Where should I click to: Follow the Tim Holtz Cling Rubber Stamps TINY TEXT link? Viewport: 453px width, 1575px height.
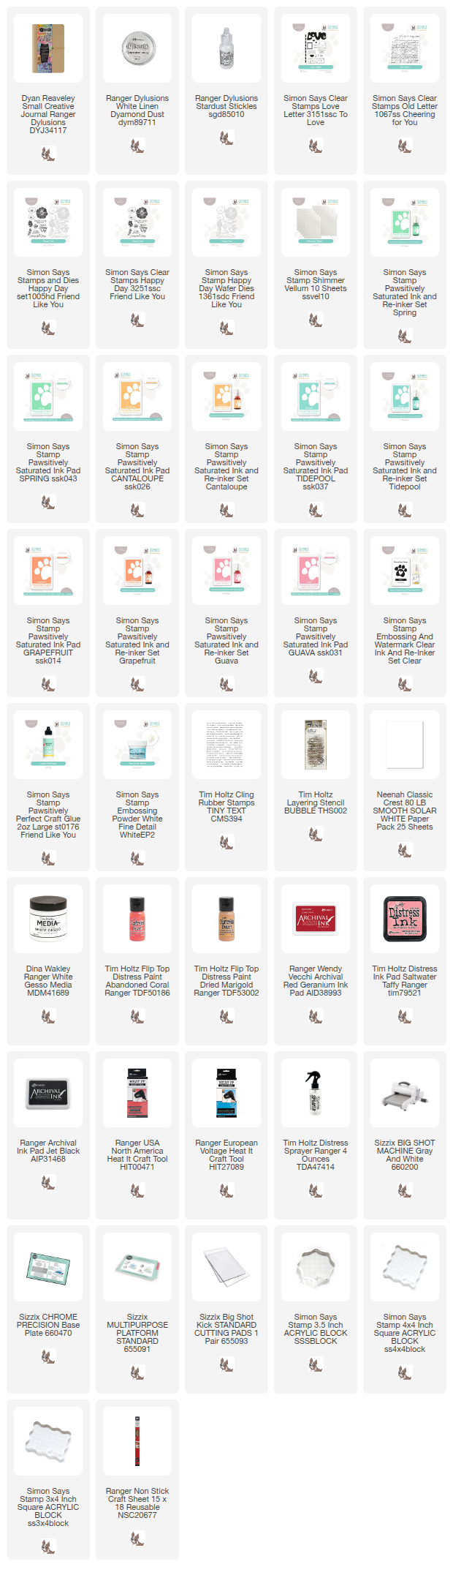226,806
